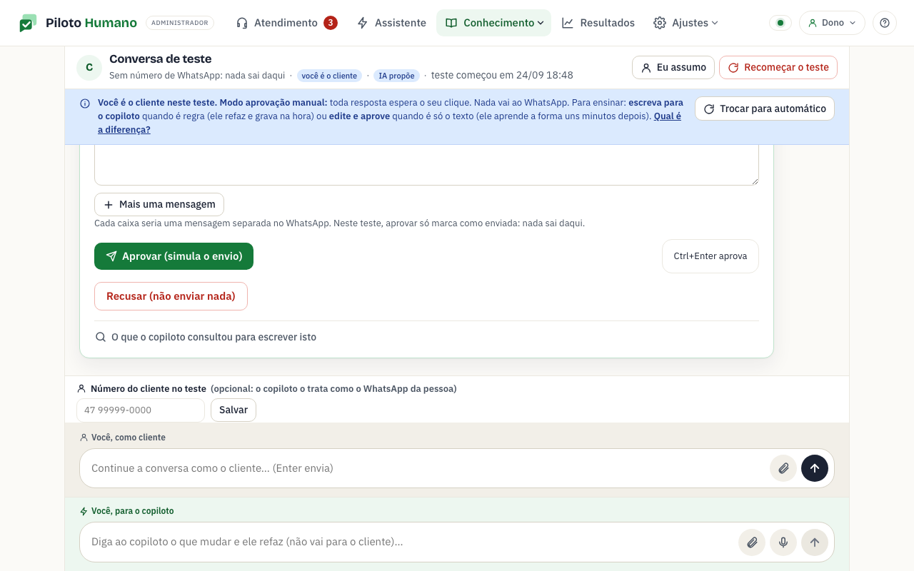The height and width of the screenshot is (571, 914).
Task: Click the você é o cliente tag
Action: click(x=329, y=76)
